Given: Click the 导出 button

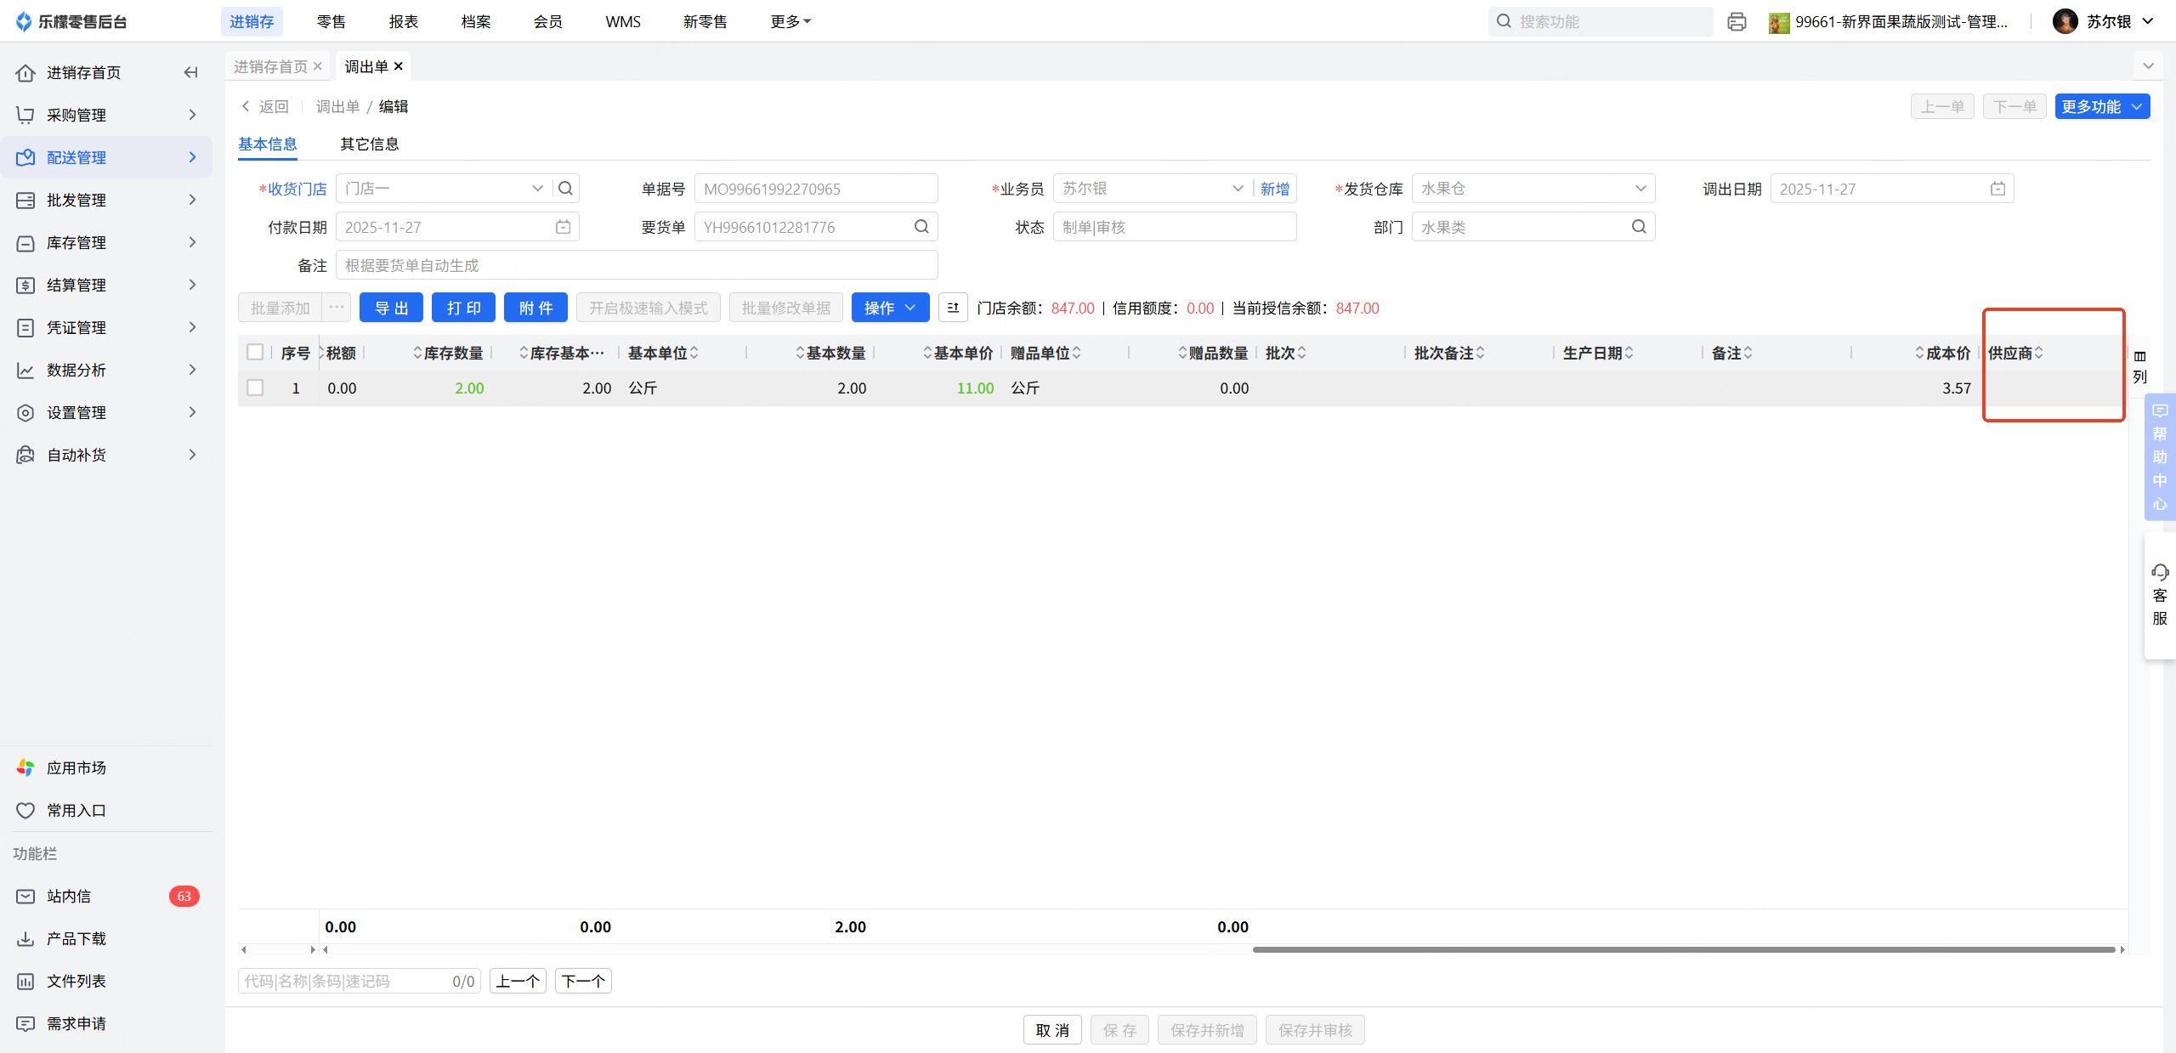Looking at the screenshot, I should (391, 308).
